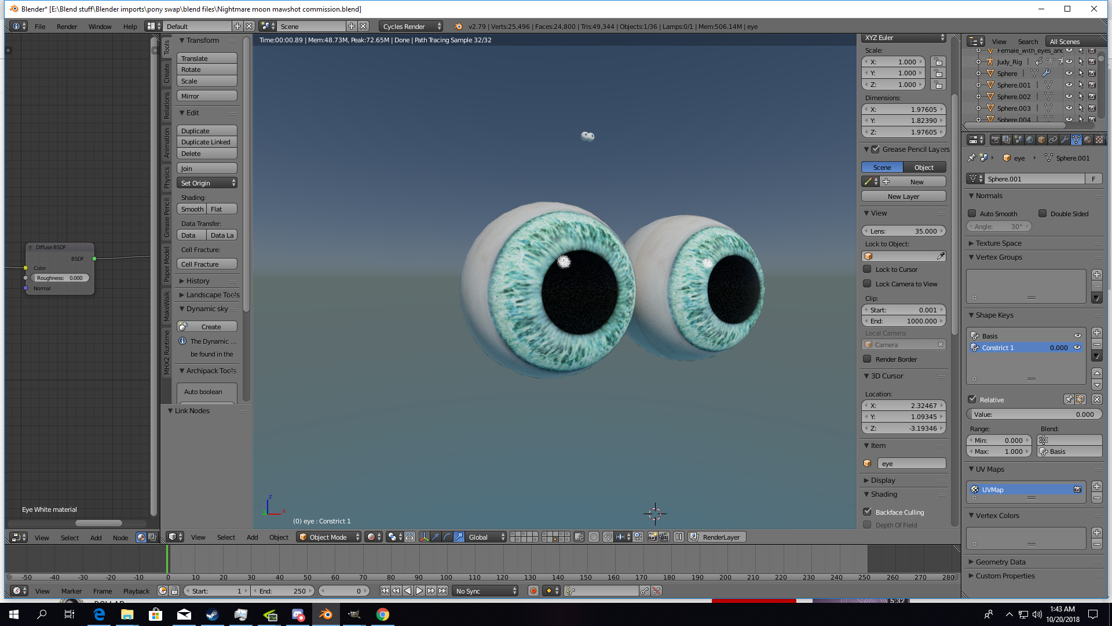Open the Material properties tab
The image size is (1112, 626).
click(1087, 140)
